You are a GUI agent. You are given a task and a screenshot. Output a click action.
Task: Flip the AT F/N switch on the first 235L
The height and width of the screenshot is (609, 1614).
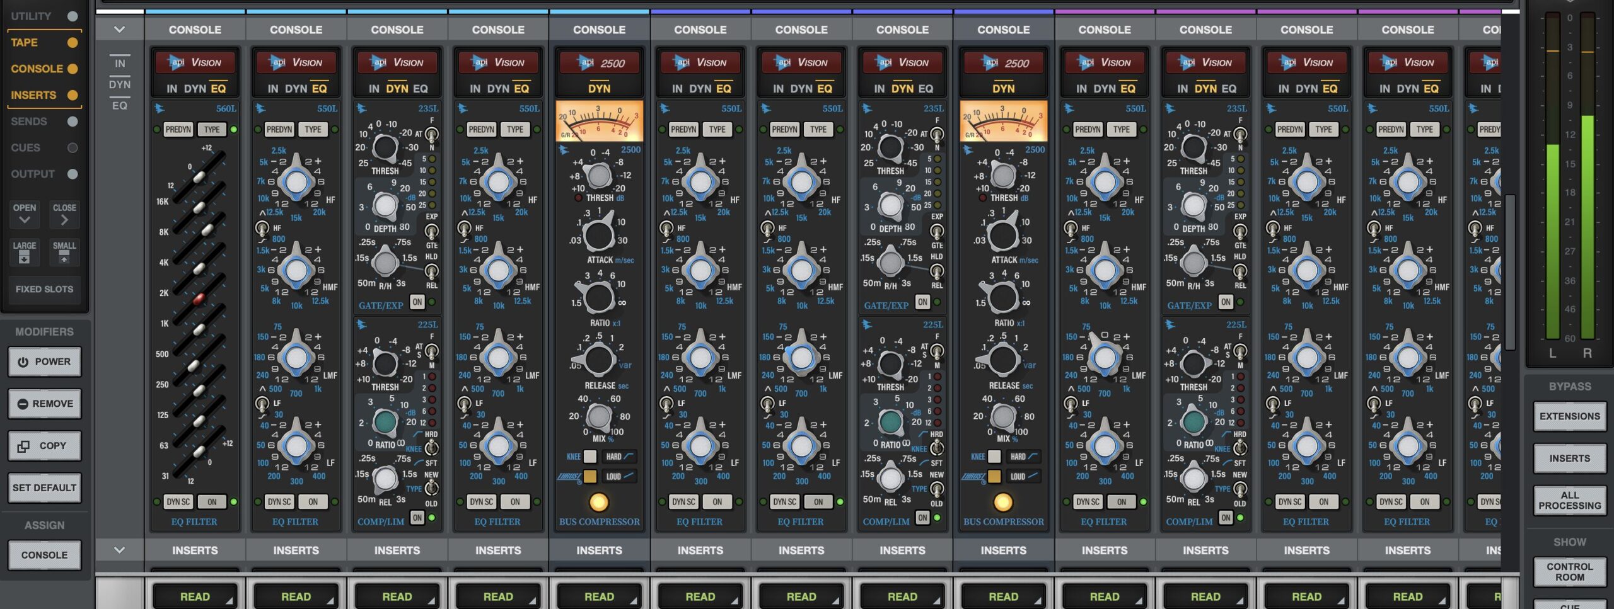(432, 134)
